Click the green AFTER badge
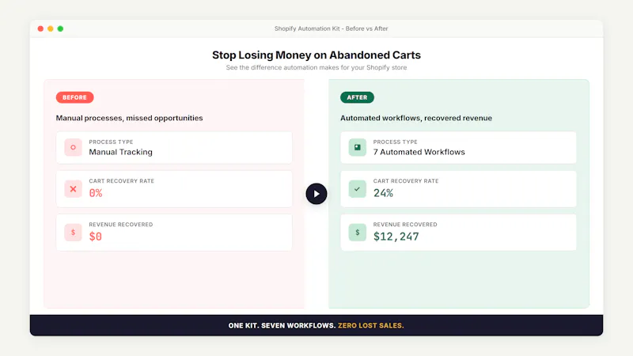This screenshot has width=633, height=356. tap(358, 97)
